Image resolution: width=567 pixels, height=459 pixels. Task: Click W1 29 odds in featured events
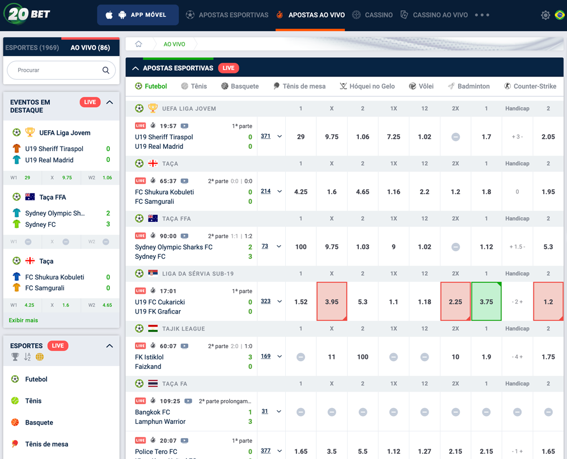tap(23, 178)
